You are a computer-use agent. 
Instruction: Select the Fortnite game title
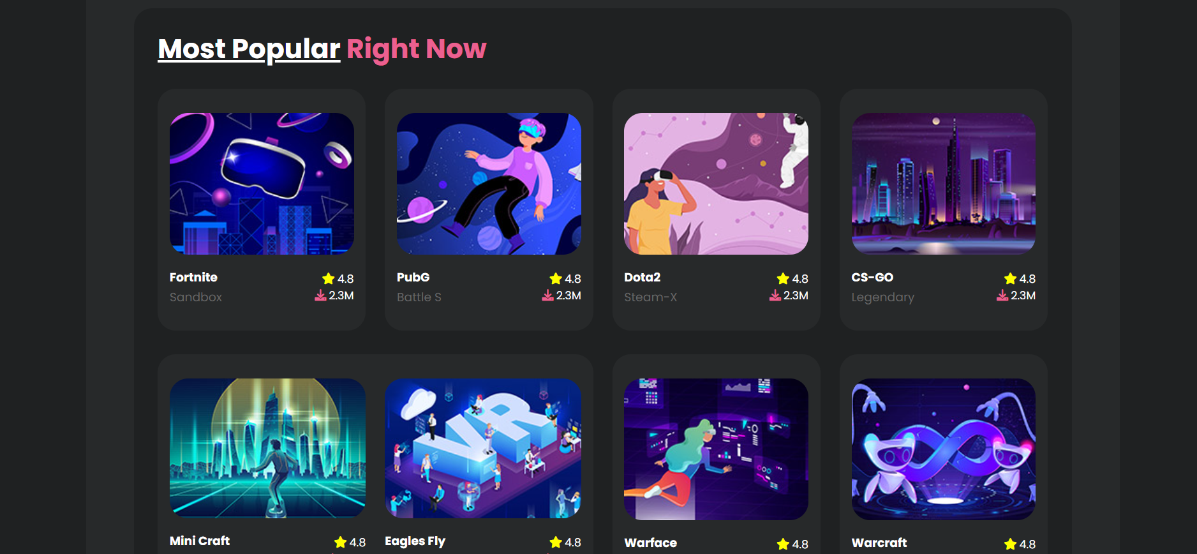tap(193, 277)
